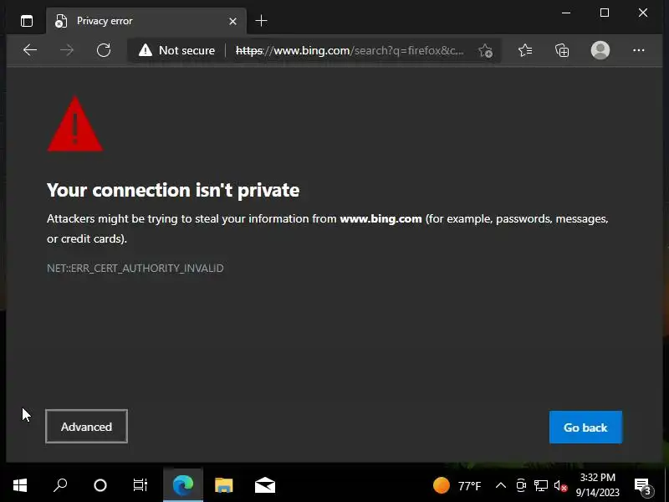Go back using the browser back arrow
Image resolution: width=669 pixels, height=502 pixels.
coord(30,50)
